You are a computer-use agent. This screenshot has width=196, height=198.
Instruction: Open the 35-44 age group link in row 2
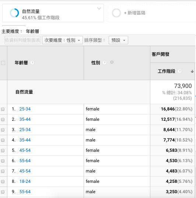25,119
